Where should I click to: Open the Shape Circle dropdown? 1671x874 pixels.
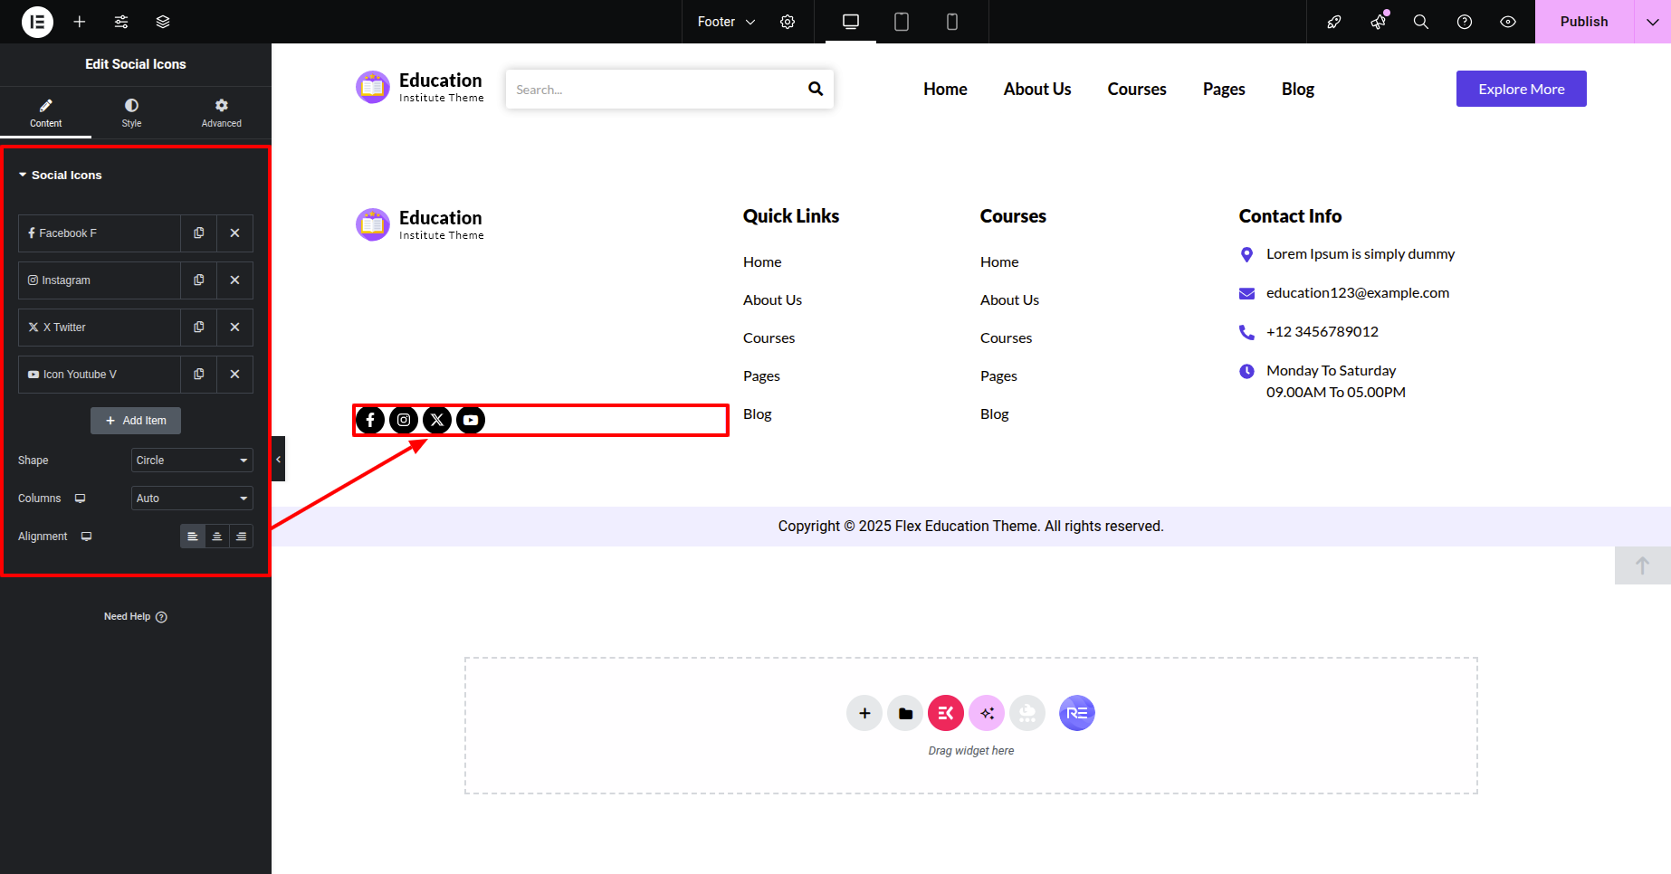(x=192, y=461)
